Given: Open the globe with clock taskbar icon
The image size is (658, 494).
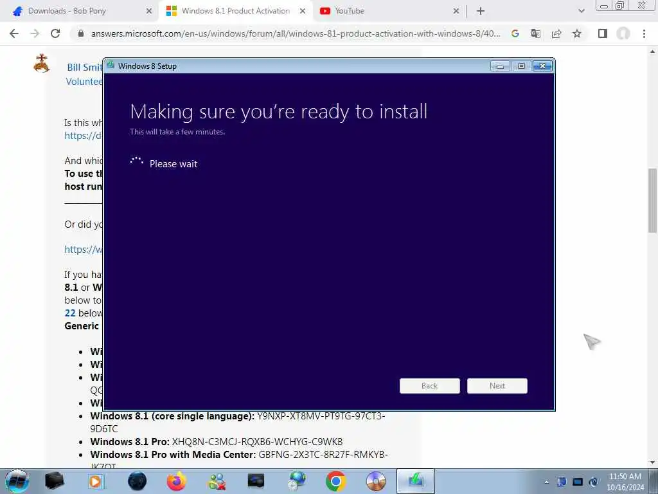Looking at the screenshot, I should click(x=297, y=481).
